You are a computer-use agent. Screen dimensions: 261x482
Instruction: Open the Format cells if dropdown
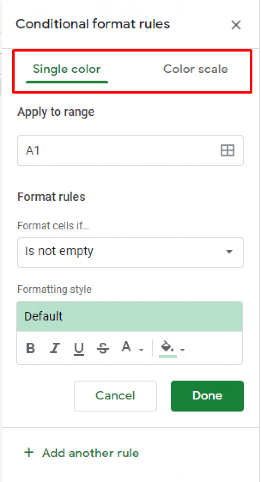coord(130,253)
